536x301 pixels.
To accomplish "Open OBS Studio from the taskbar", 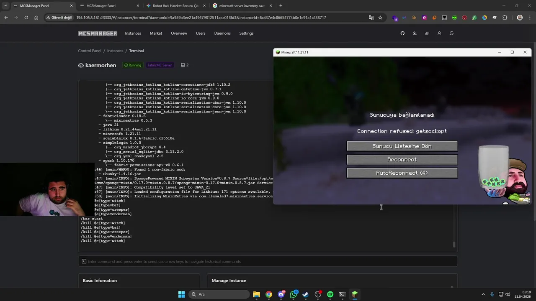I will pyautogui.click(x=318, y=294).
